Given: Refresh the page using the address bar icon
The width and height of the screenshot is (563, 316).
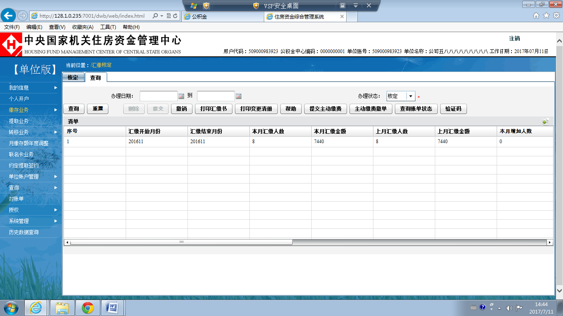Looking at the screenshot, I should tap(176, 16).
